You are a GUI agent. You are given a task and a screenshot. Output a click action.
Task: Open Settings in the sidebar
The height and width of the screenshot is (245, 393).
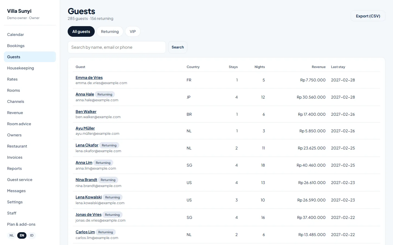pos(30,202)
